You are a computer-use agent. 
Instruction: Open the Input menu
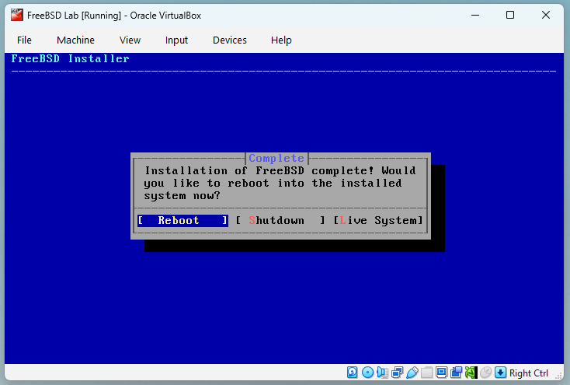click(x=176, y=40)
